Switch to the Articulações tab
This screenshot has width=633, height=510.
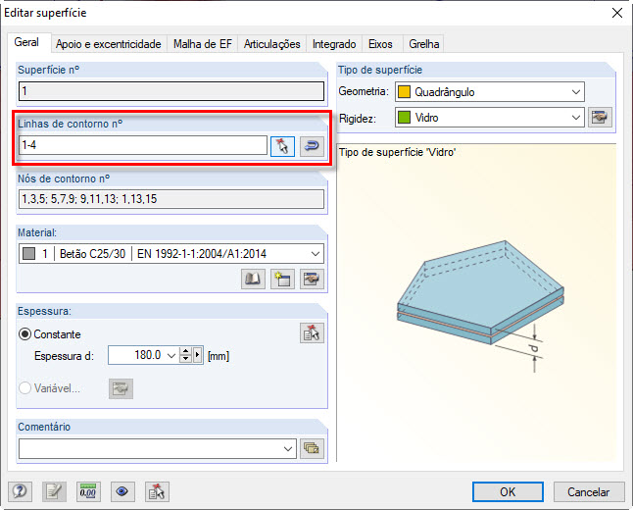click(x=272, y=44)
